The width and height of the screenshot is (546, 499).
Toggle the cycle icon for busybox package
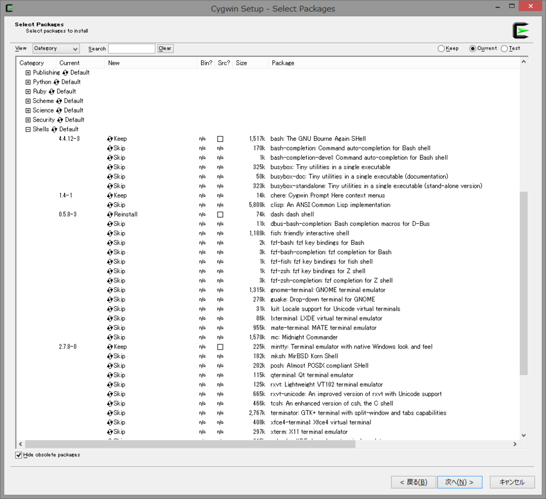coord(110,167)
